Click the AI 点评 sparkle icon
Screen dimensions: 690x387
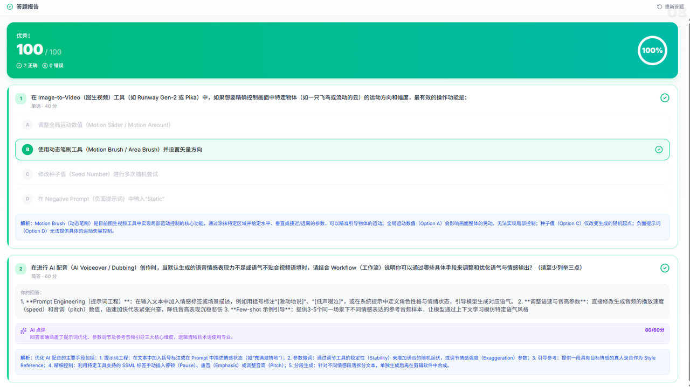coord(23,331)
